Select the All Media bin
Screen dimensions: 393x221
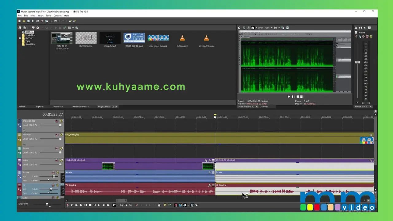click(29, 32)
